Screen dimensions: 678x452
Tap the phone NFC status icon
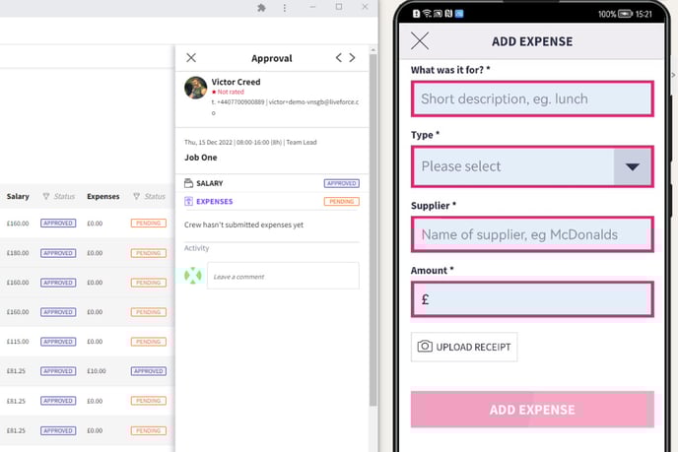coord(448,14)
